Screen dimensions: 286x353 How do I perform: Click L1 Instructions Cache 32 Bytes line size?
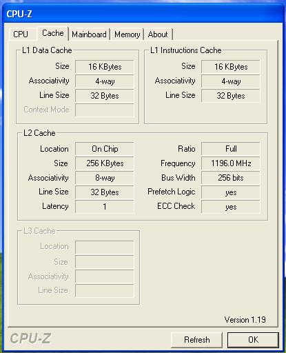[231, 96]
